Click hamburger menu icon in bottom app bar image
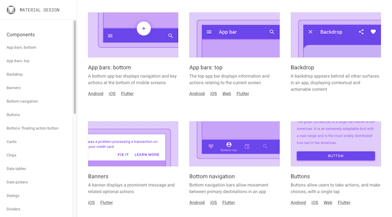This screenshot has width=392, height=217. (110, 36)
